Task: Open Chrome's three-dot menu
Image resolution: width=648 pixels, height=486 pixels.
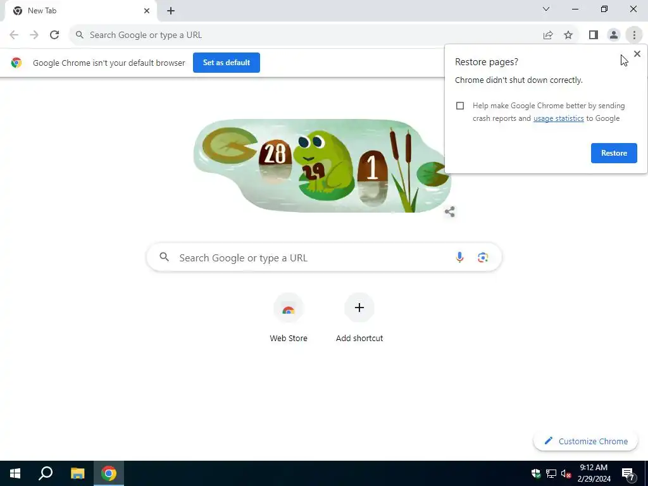Action: tap(634, 35)
